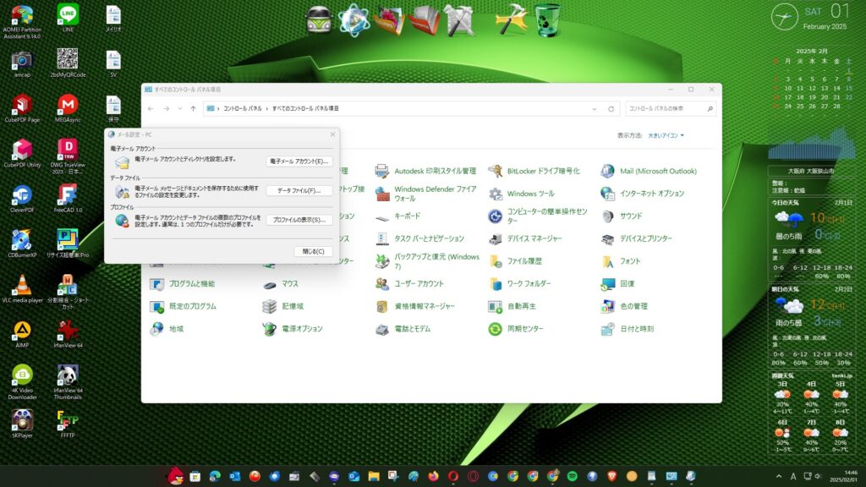Viewport: 866px width, 487px height.
Task: Click the データ ファイル(F)... button
Action: (x=299, y=190)
